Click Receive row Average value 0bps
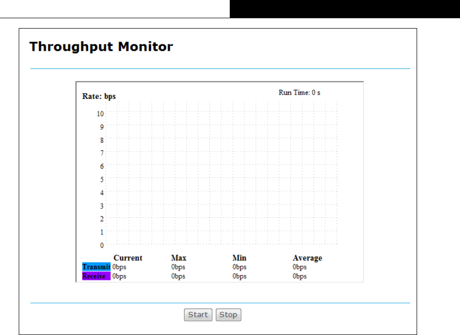460x335 pixels. (x=300, y=276)
